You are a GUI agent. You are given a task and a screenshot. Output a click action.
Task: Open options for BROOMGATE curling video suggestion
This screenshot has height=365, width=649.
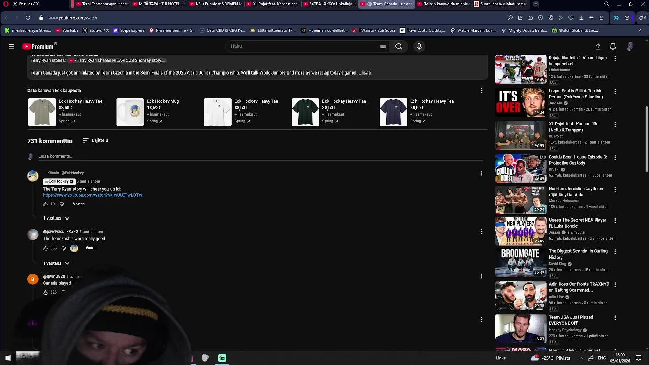(615, 252)
